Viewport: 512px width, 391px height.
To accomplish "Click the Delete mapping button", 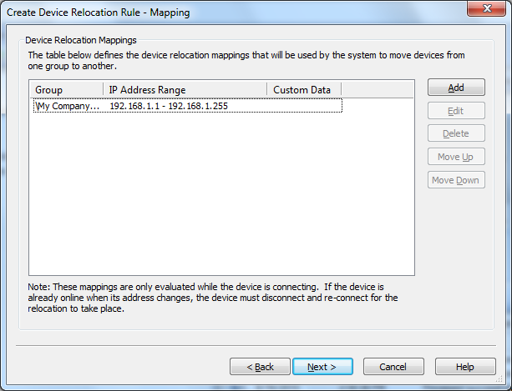I will coord(456,133).
